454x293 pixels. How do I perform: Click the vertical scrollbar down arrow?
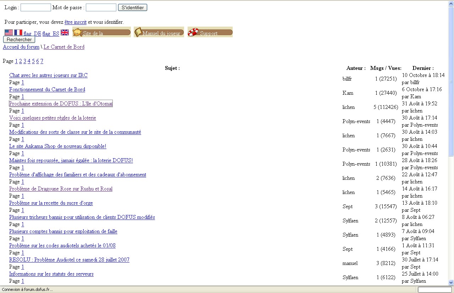tap(451, 283)
